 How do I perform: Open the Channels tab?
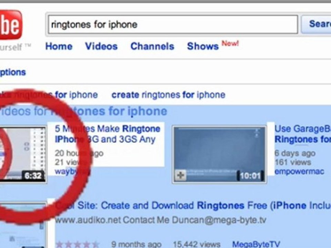point(152,46)
